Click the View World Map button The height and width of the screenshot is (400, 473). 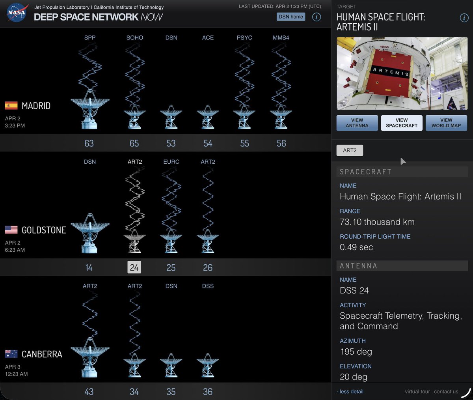[x=446, y=123]
